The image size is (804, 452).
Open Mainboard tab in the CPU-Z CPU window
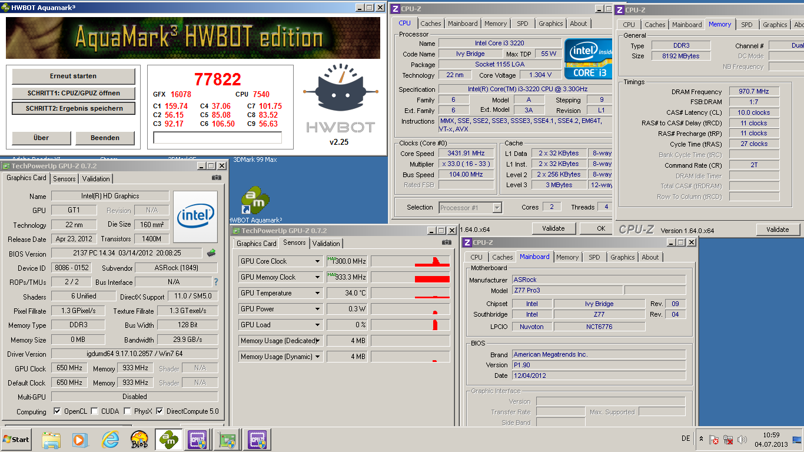coord(463,24)
